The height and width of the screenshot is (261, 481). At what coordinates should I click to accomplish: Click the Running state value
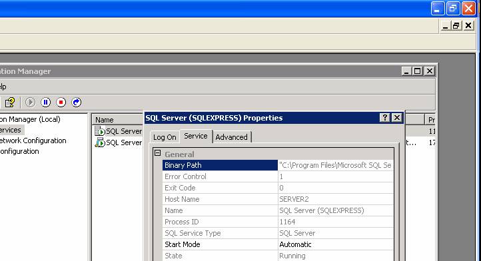[x=292, y=256]
